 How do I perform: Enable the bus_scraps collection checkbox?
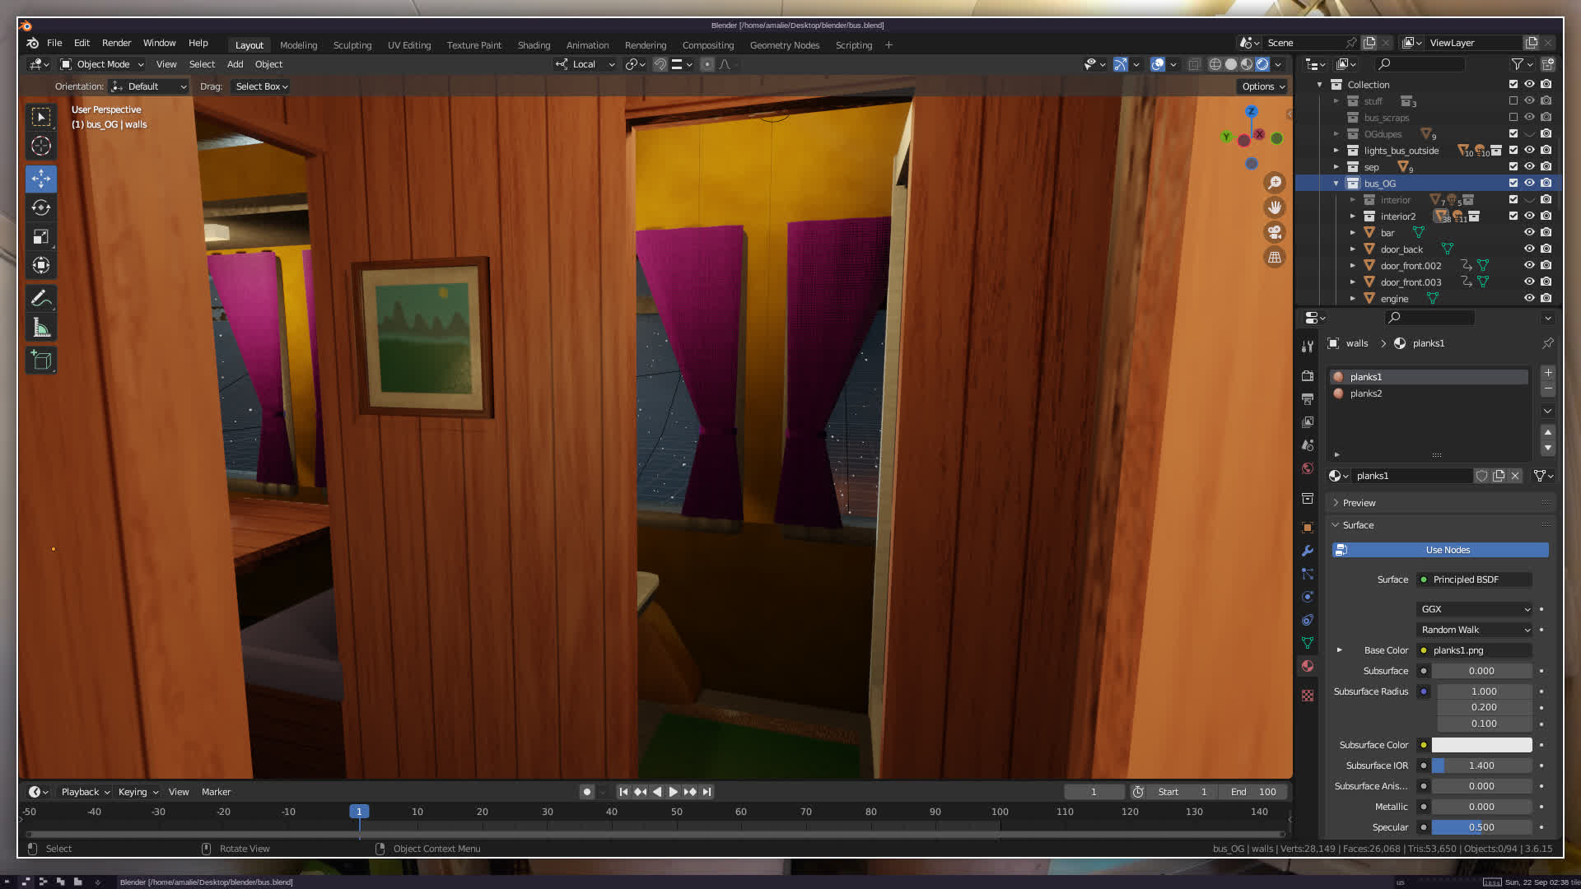coord(1513,117)
